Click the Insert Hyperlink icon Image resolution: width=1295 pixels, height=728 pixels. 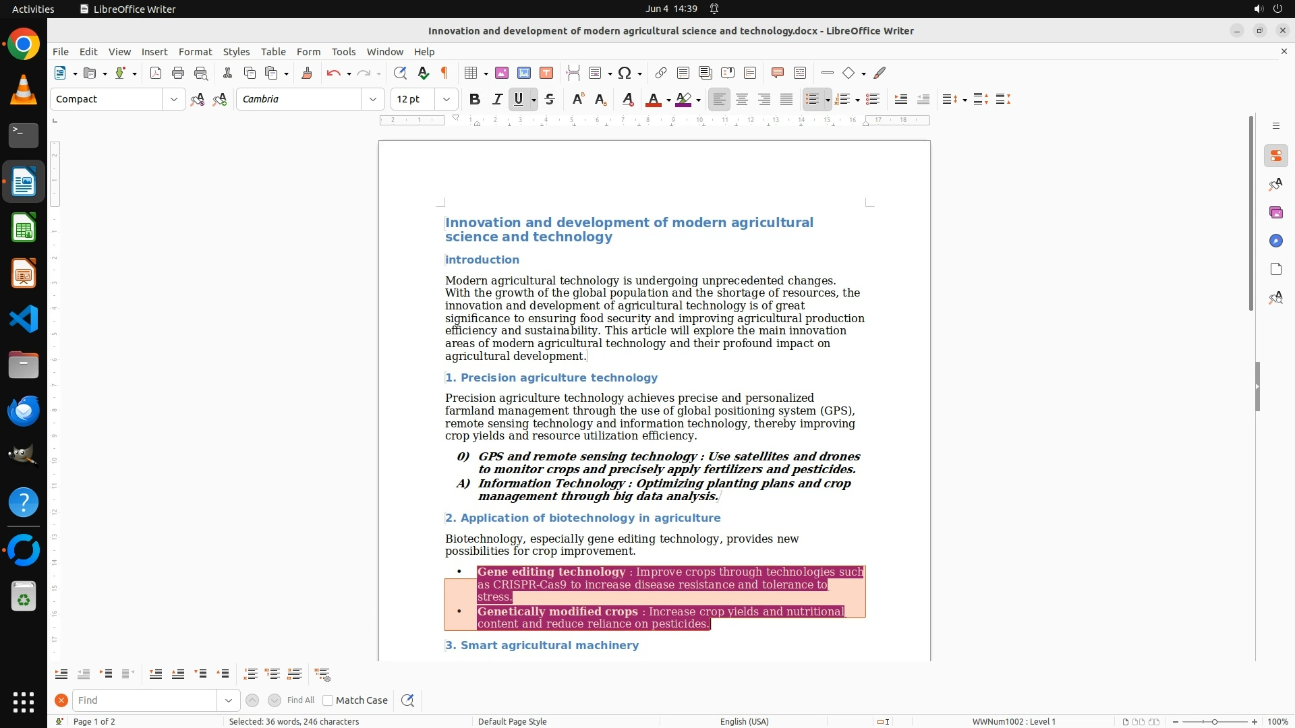pyautogui.click(x=661, y=73)
